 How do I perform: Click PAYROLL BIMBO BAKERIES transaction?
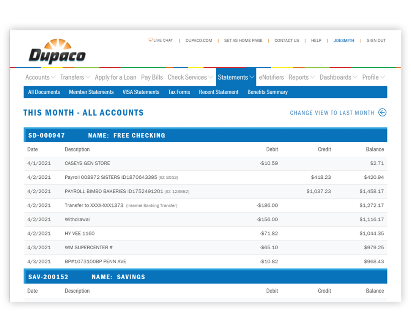coord(127,191)
